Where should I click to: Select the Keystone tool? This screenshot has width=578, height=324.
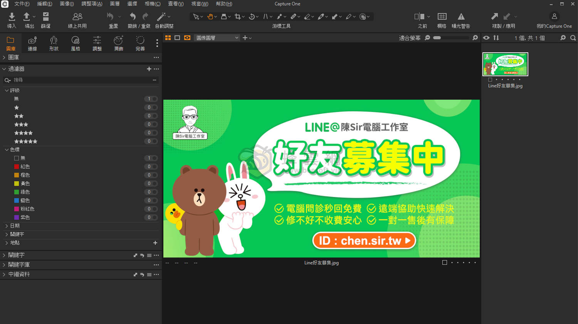(265, 17)
